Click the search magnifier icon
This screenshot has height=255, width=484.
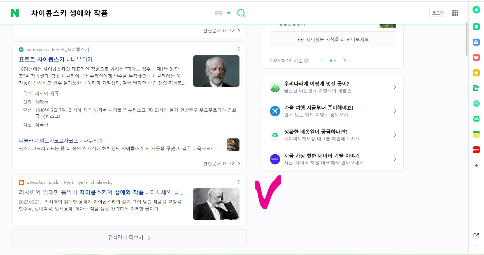[241, 13]
